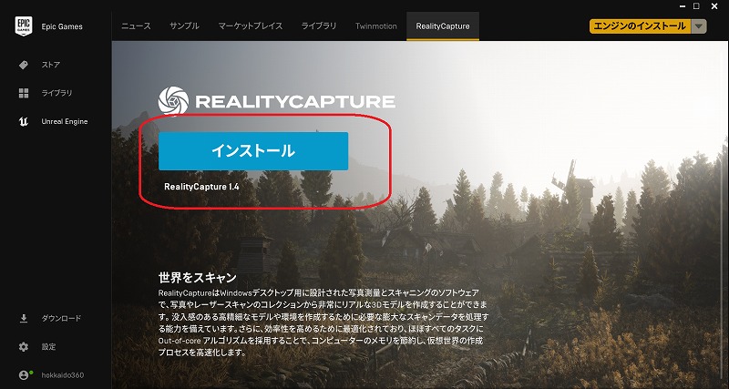Close the launcher window
The width and height of the screenshot is (729, 389).
pyautogui.click(x=714, y=6)
